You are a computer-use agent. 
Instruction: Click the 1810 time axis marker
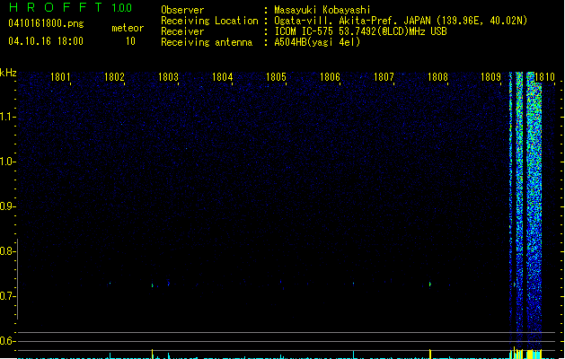pos(545,77)
